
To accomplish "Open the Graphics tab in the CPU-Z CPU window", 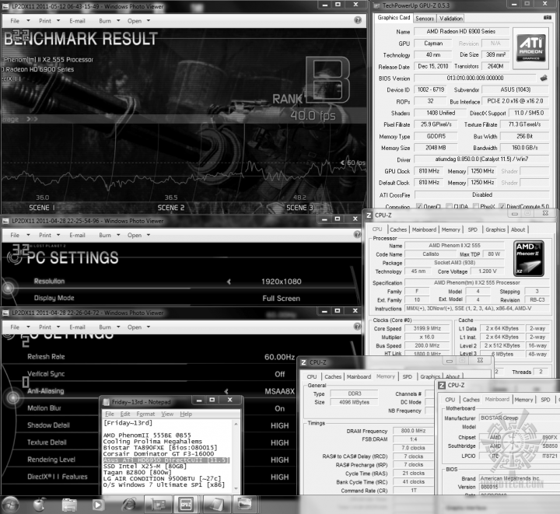I will point(495,229).
